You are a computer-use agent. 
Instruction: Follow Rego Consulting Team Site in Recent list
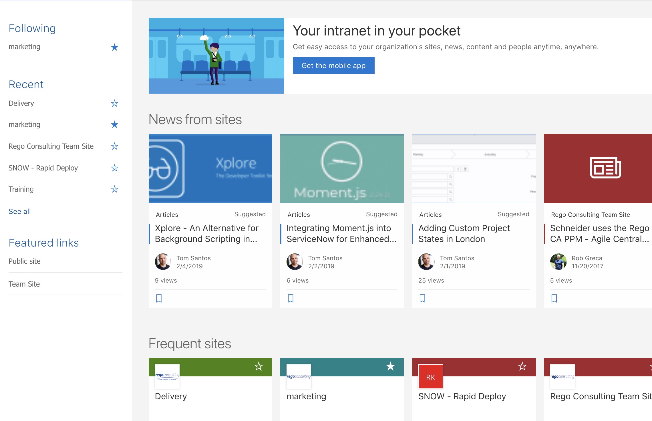coord(114,146)
